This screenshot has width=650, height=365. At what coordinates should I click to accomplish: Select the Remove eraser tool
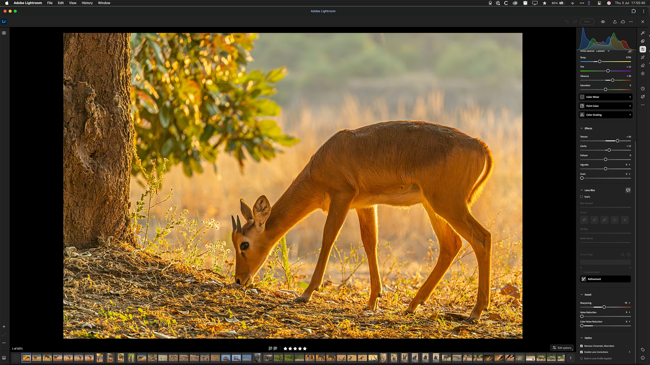click(643, 65)
